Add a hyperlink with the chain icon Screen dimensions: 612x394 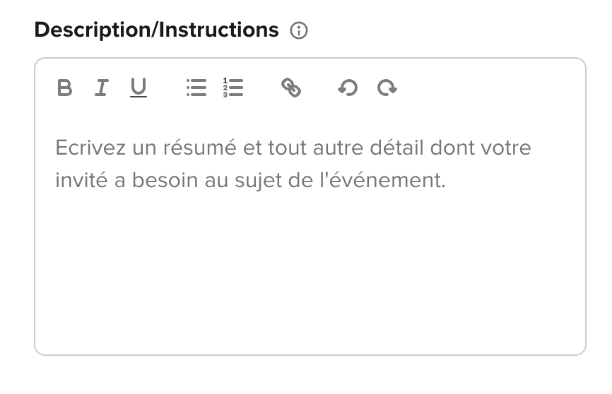(291, 88)
